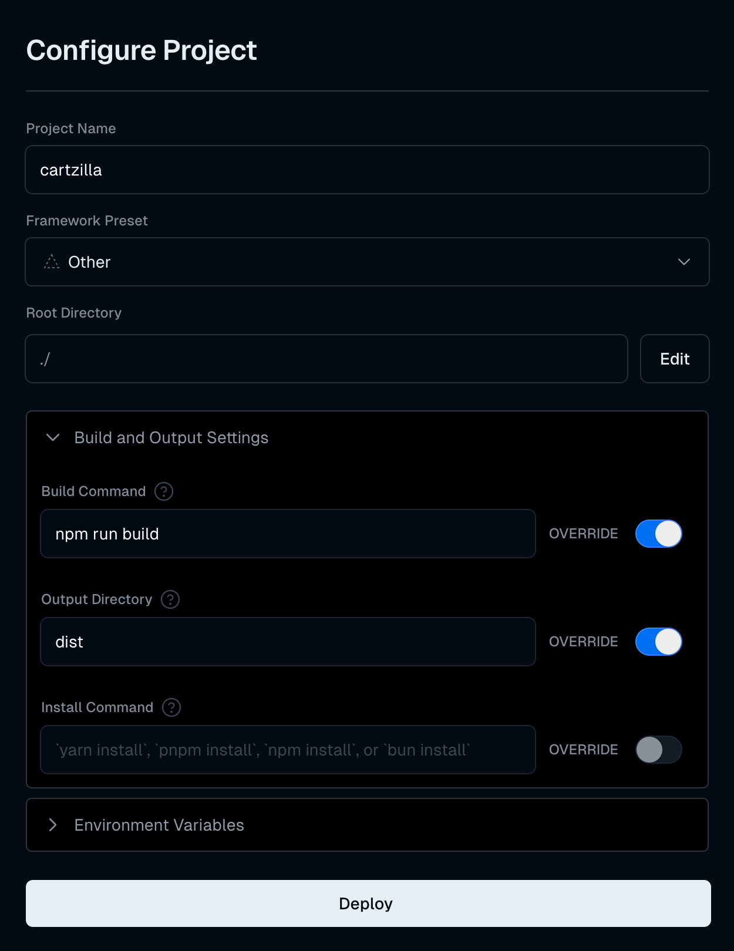This screenshot has height=951, width=734.
Task: Click the Output Directory help icon
Action: click(x=170, y=599)
